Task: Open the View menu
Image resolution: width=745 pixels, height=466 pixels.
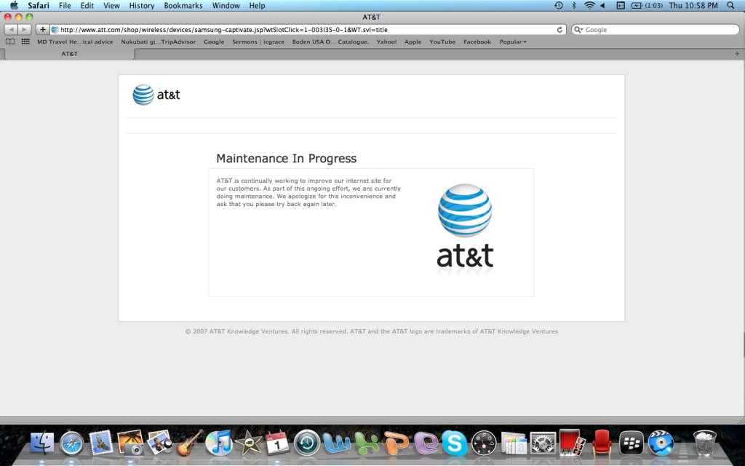Action: coord(111,5)
